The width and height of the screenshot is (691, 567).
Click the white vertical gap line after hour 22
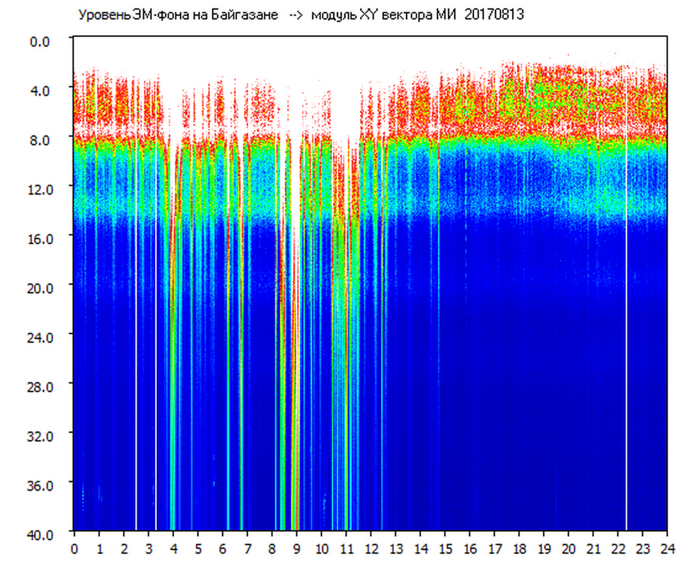(626, 315)
